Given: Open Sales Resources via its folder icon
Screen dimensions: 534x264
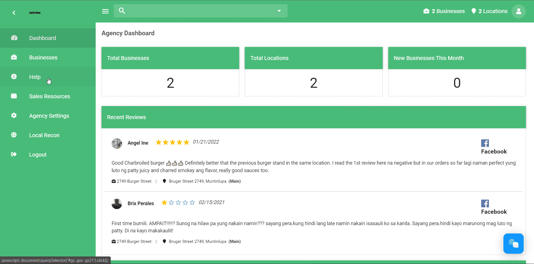Looking at the screenshot, I should [14, 96].
